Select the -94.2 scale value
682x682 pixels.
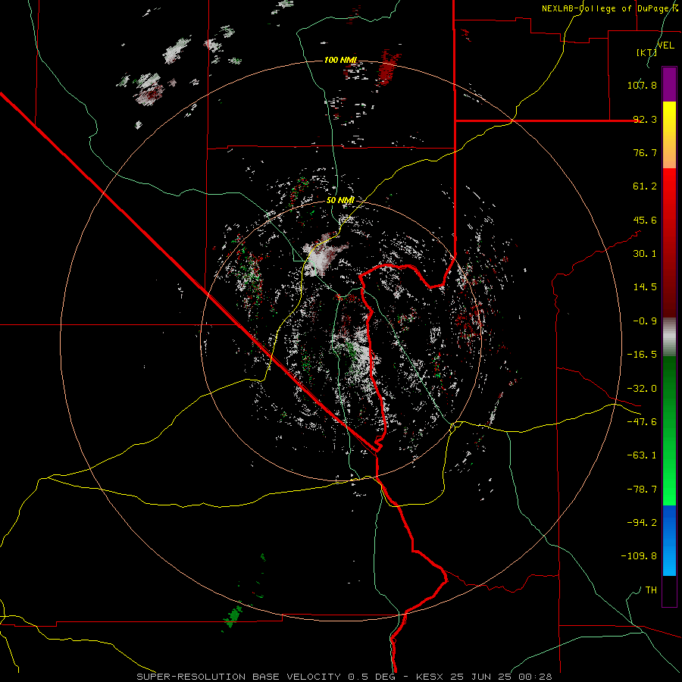[642, 522]
